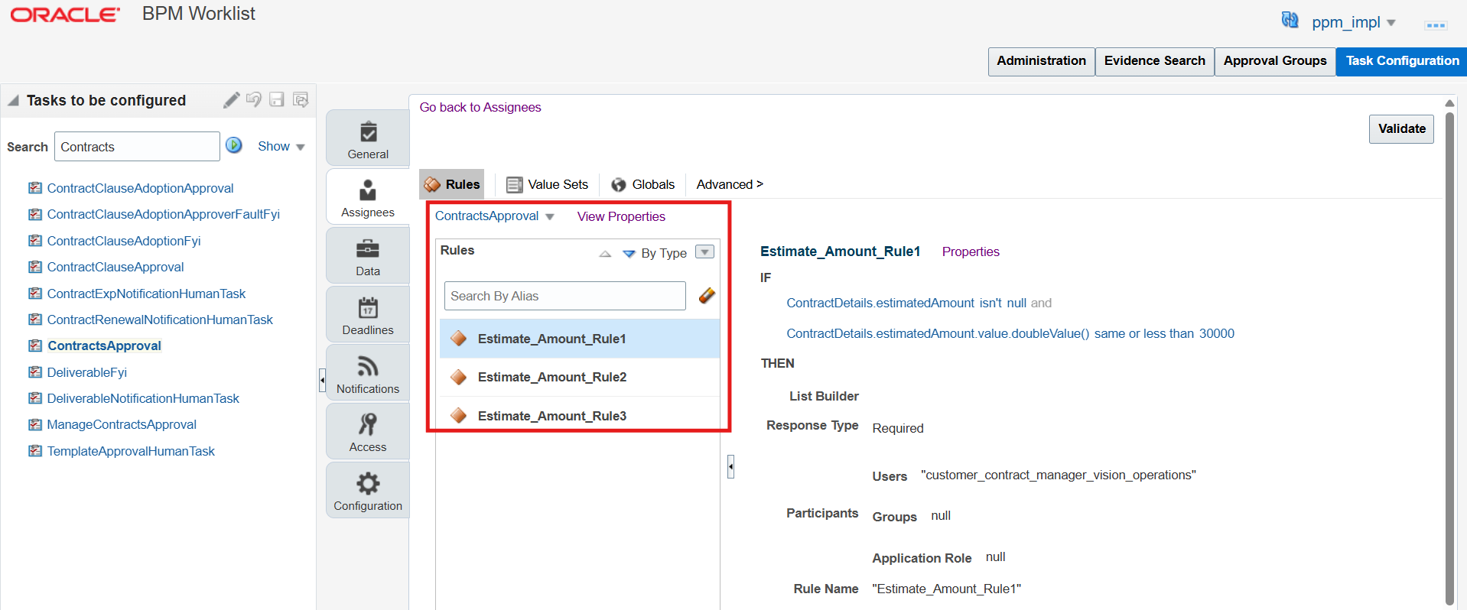1467x610 pixels.
Task: Open the Assignees side tab
Action: coord(368,196)
